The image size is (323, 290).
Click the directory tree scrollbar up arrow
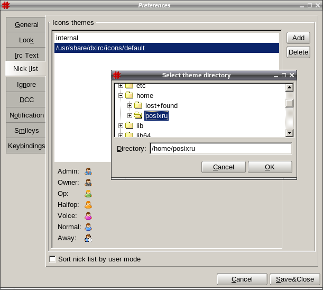click(289, 88)
